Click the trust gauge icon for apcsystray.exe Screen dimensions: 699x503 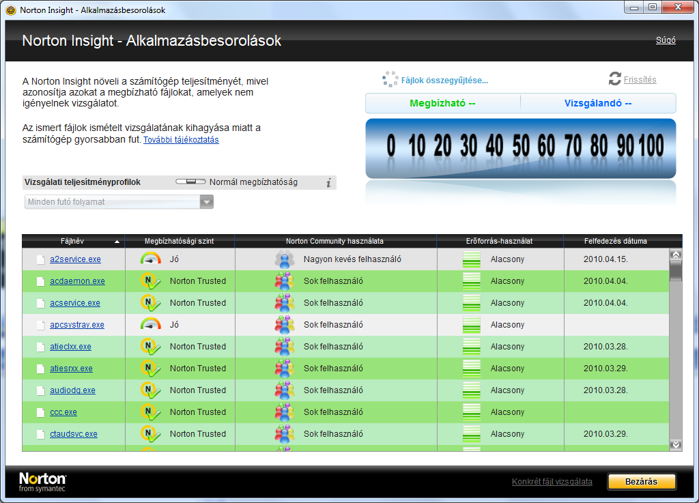pos(151,324)
